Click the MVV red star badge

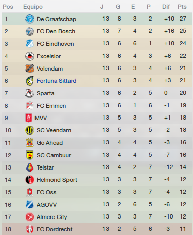[29, 118]
